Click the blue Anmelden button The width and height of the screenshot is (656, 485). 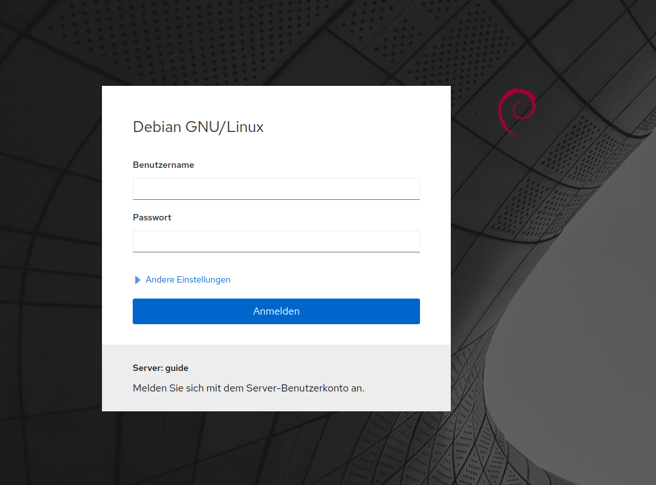[276, 311]
